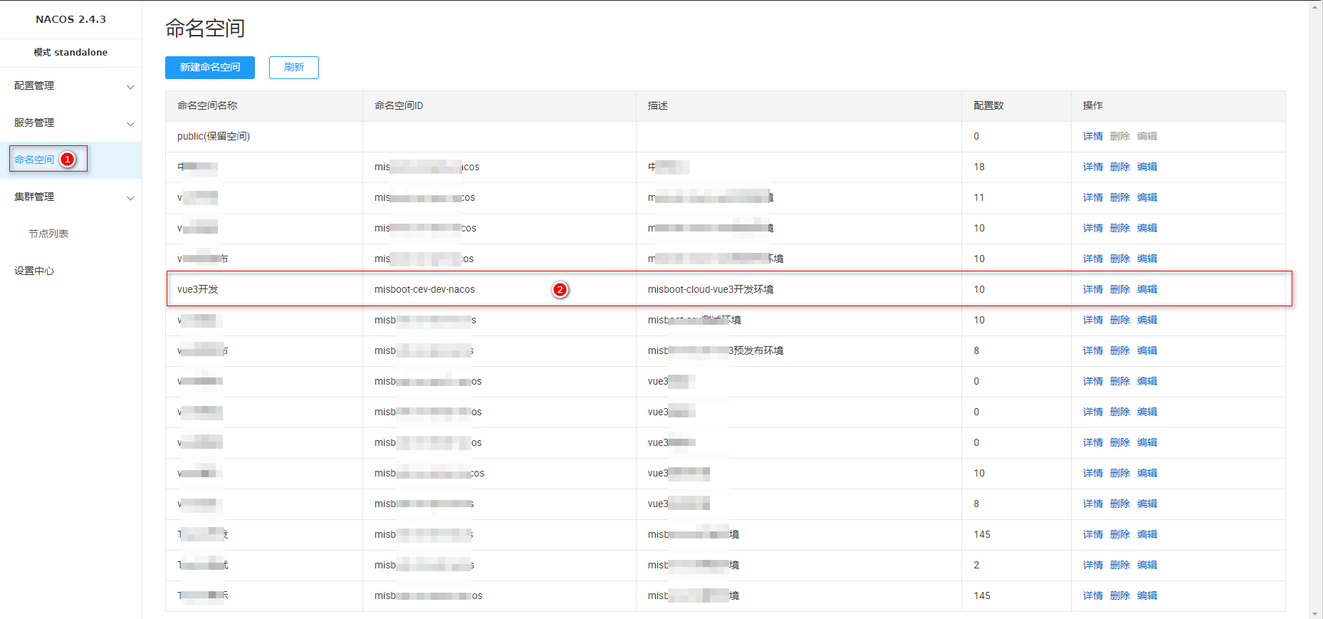Click 编辑 in the row with 2 configs

[x=1147, y=565]
